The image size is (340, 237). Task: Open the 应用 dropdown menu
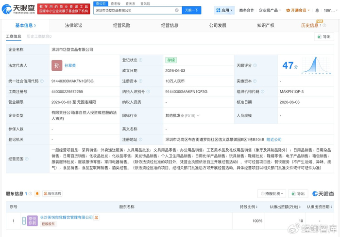coord(224,10)
